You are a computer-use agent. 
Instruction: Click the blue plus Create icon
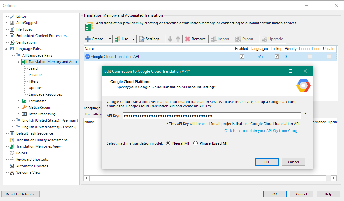point(88,39)
